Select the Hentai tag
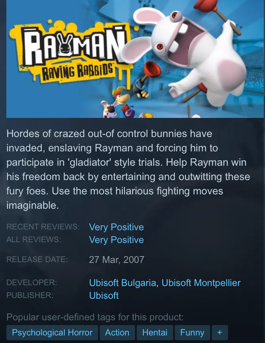Image resolution: width=265 pixels, height=343 pixels. coord(155,333)
